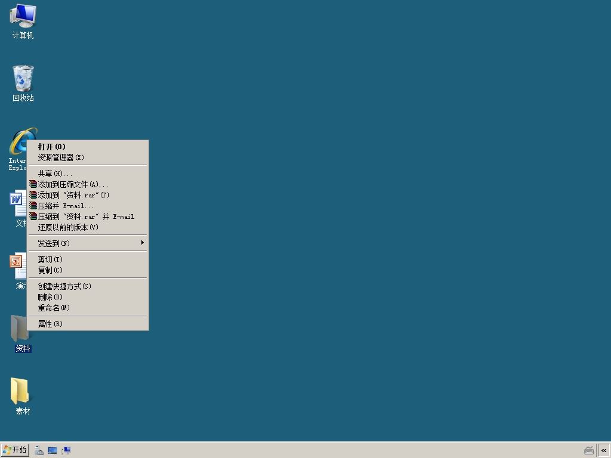This screenshot has width=611, height=458.
Task: Click the WinRAR icon beside 添加到 "资料.rar"
Action: point(33,195)
